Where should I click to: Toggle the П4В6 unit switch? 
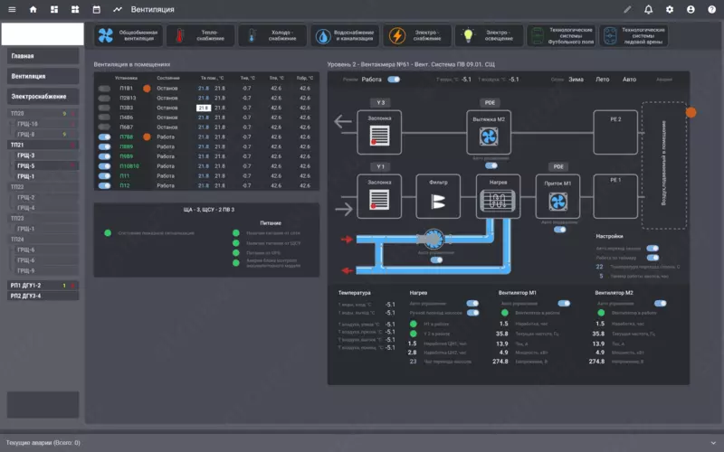[104, 118]
